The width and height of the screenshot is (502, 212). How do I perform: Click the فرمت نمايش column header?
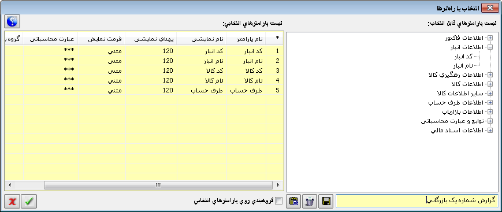(102, 39)
